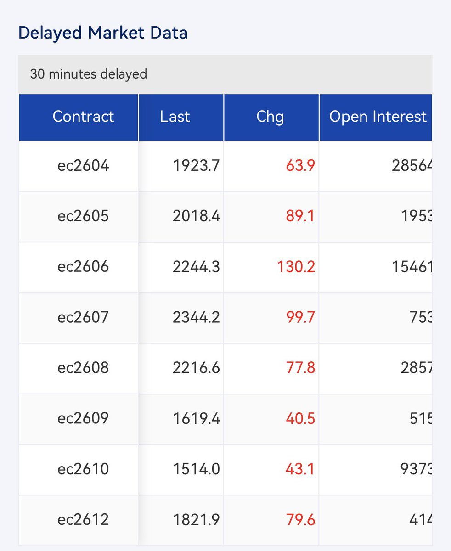
Task: Click open interest cell in ec2604 row
Action: pos(376,166)
